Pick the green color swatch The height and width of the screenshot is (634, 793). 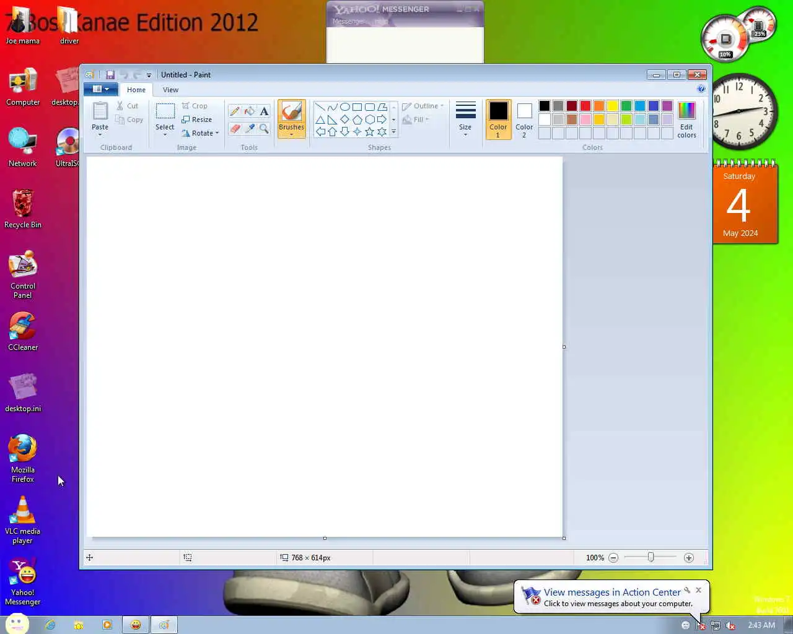[626, 106]
